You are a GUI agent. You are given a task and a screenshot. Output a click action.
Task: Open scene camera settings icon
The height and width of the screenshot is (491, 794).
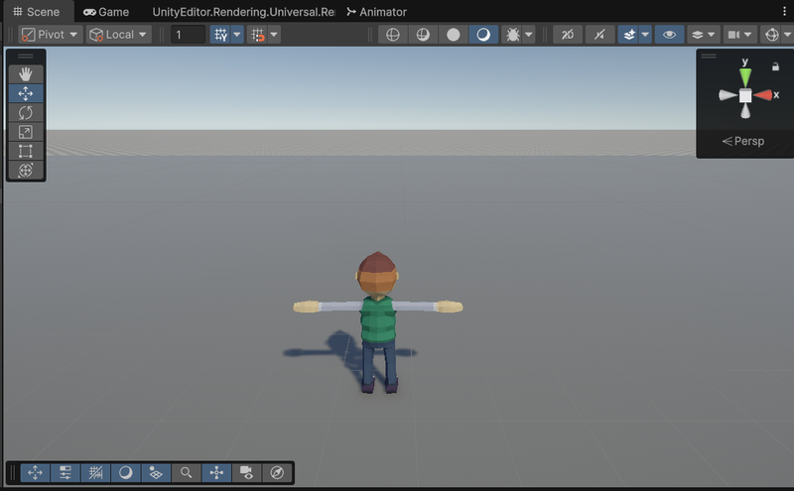coord(733,35)
